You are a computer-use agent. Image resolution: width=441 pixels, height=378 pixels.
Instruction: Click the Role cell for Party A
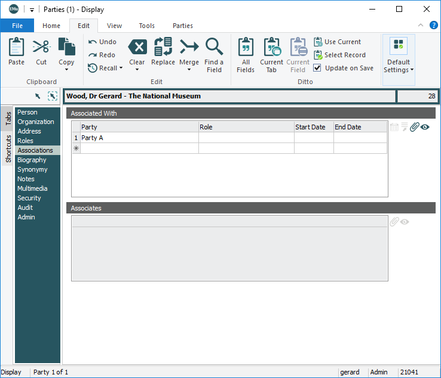click(246, 138)
